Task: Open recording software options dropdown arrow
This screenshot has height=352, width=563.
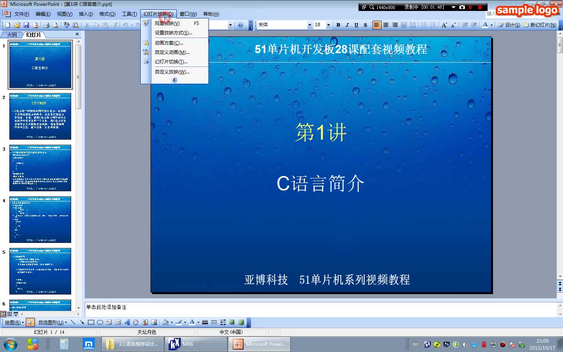Action: point(454,7)
